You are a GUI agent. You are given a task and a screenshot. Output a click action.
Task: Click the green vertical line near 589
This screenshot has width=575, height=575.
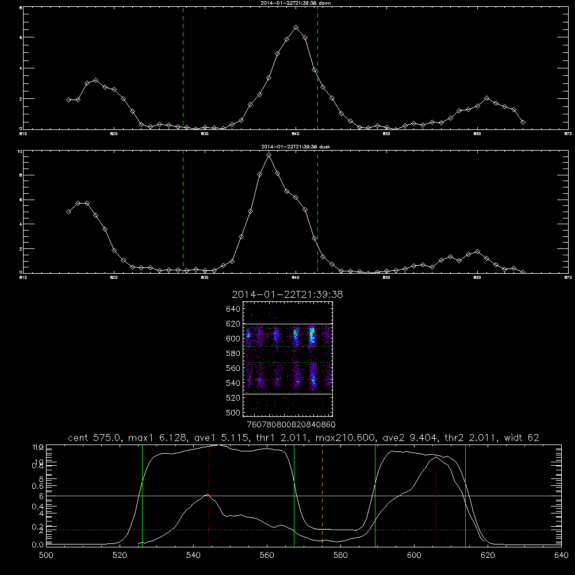375,495
